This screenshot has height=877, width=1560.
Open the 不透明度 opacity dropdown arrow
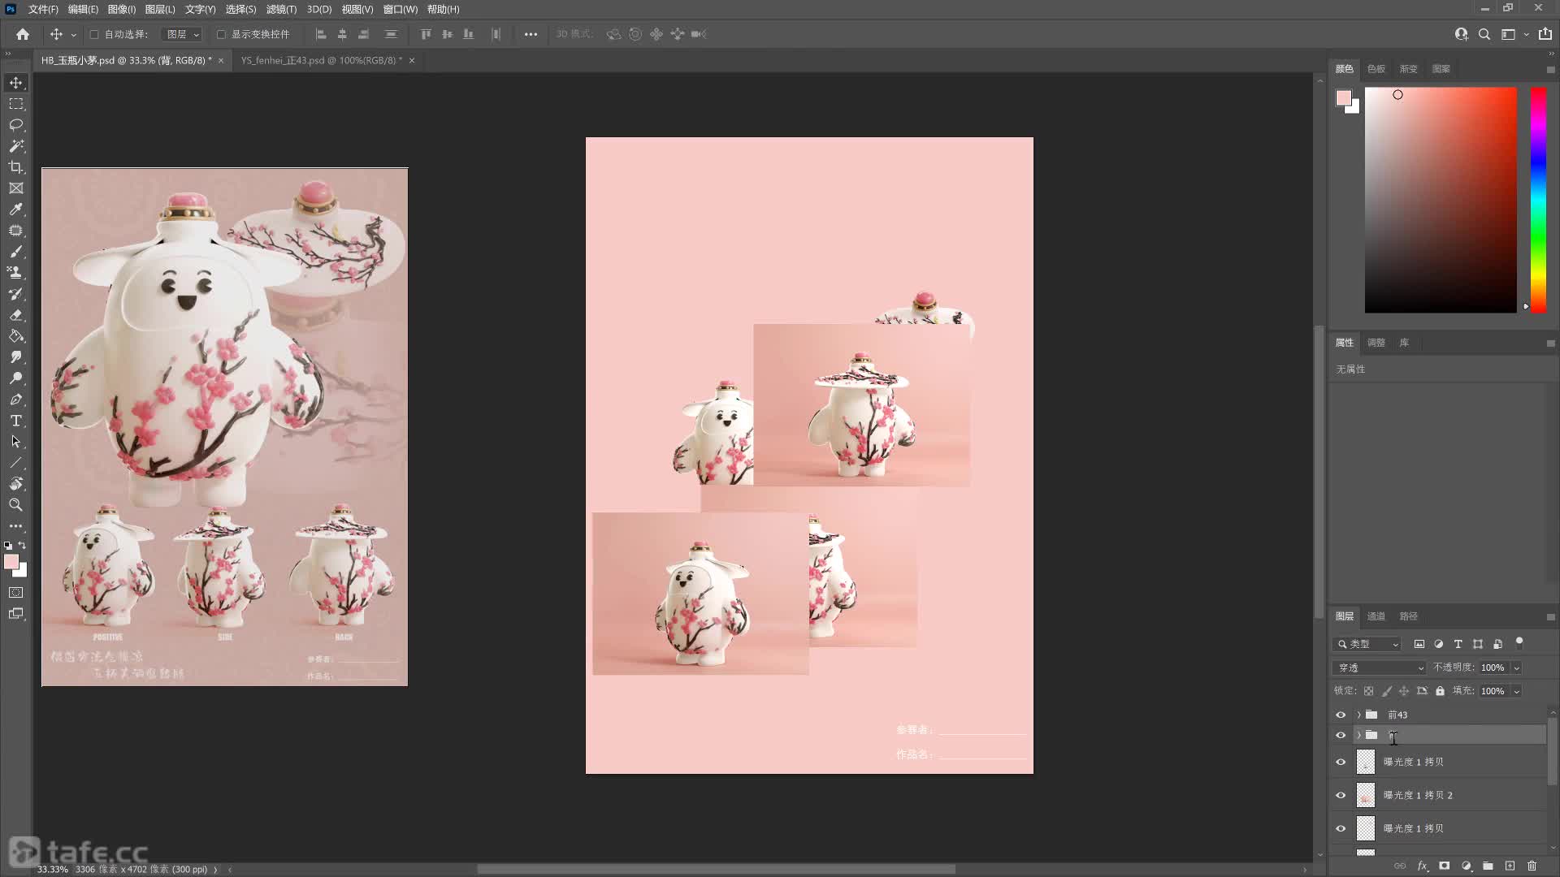coord(1516,667)
